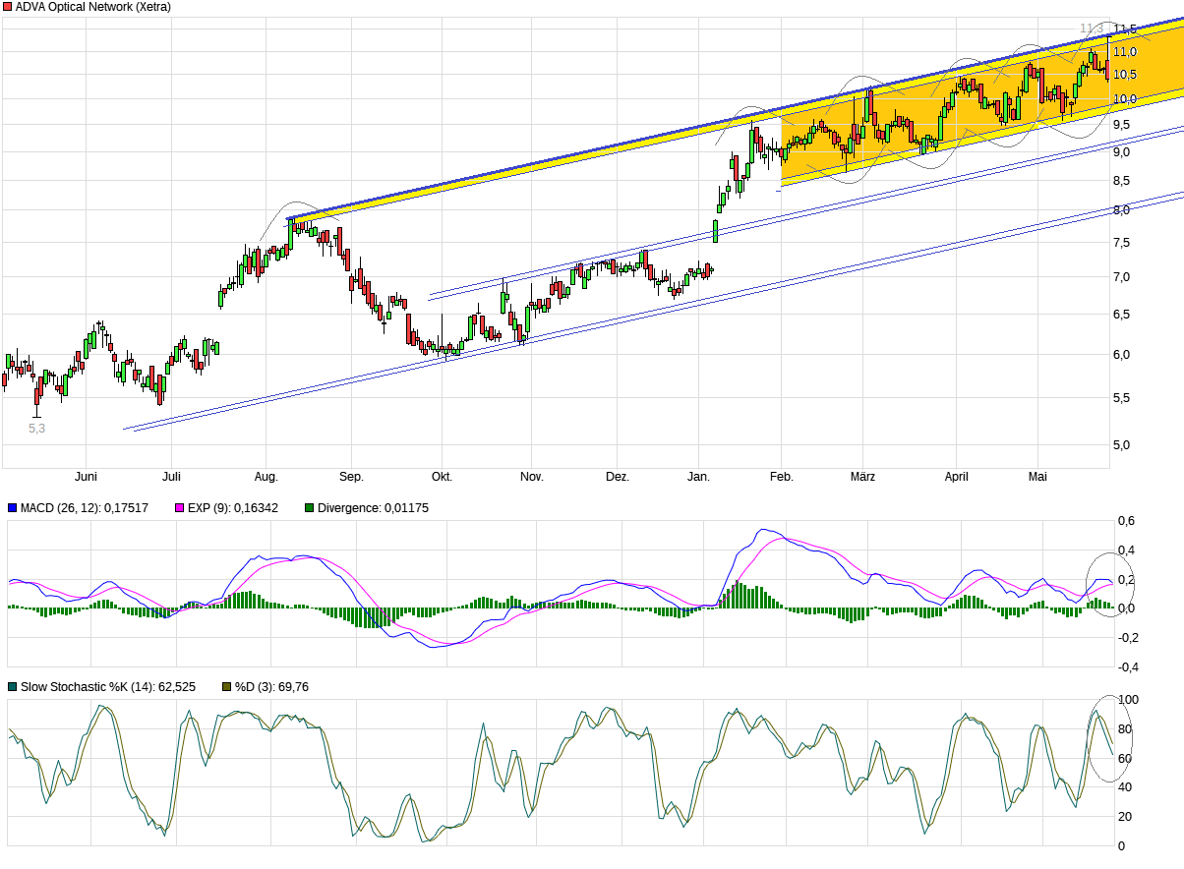This screenshot has width=1184, height=869.
Task: Select the Jan. label on time axis
Action: pyautogui.click(x=698, y=477)
